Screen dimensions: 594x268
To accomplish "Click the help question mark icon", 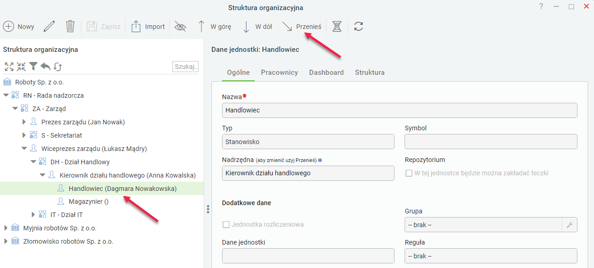I will [x=541, y=6].
